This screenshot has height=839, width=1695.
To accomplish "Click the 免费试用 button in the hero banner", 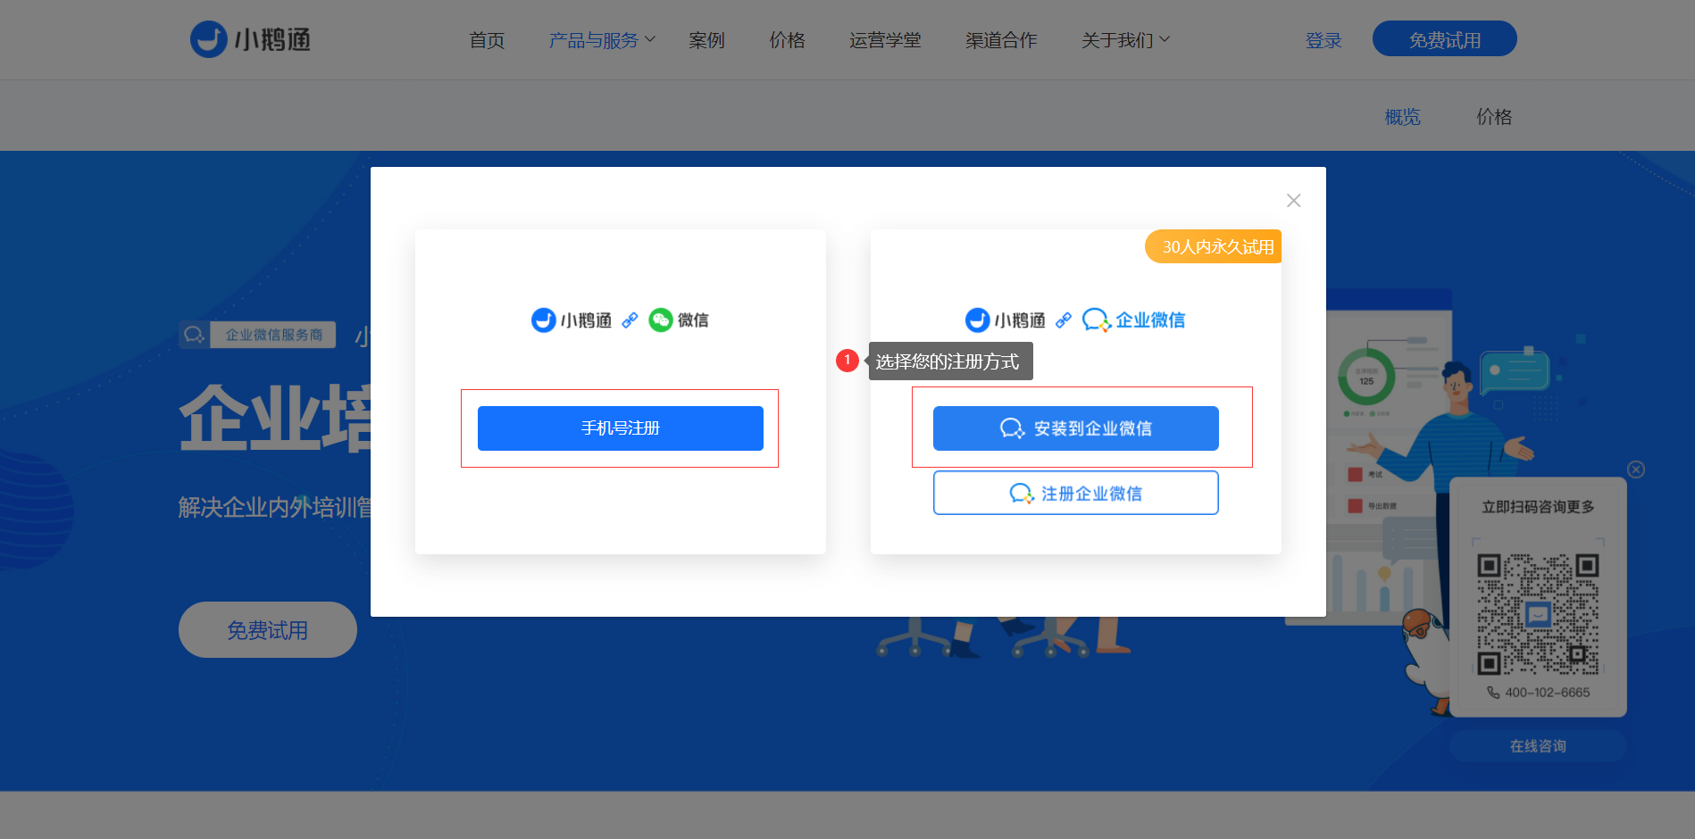I will 268,630.
